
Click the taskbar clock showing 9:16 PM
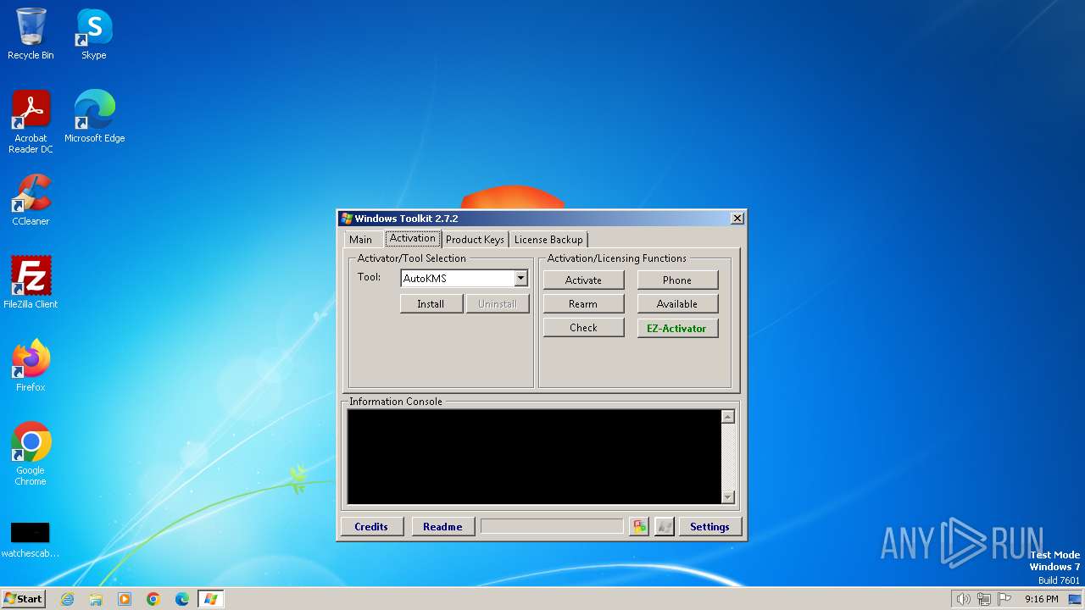point(1042,599)
